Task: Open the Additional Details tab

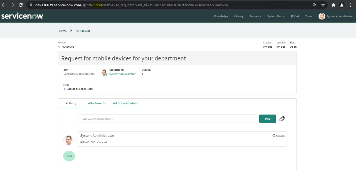Action: coord(125,103)
